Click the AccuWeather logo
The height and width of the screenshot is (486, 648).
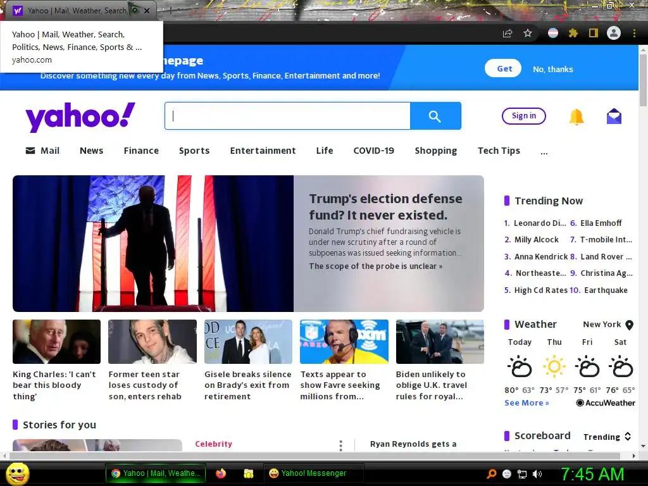606,403
